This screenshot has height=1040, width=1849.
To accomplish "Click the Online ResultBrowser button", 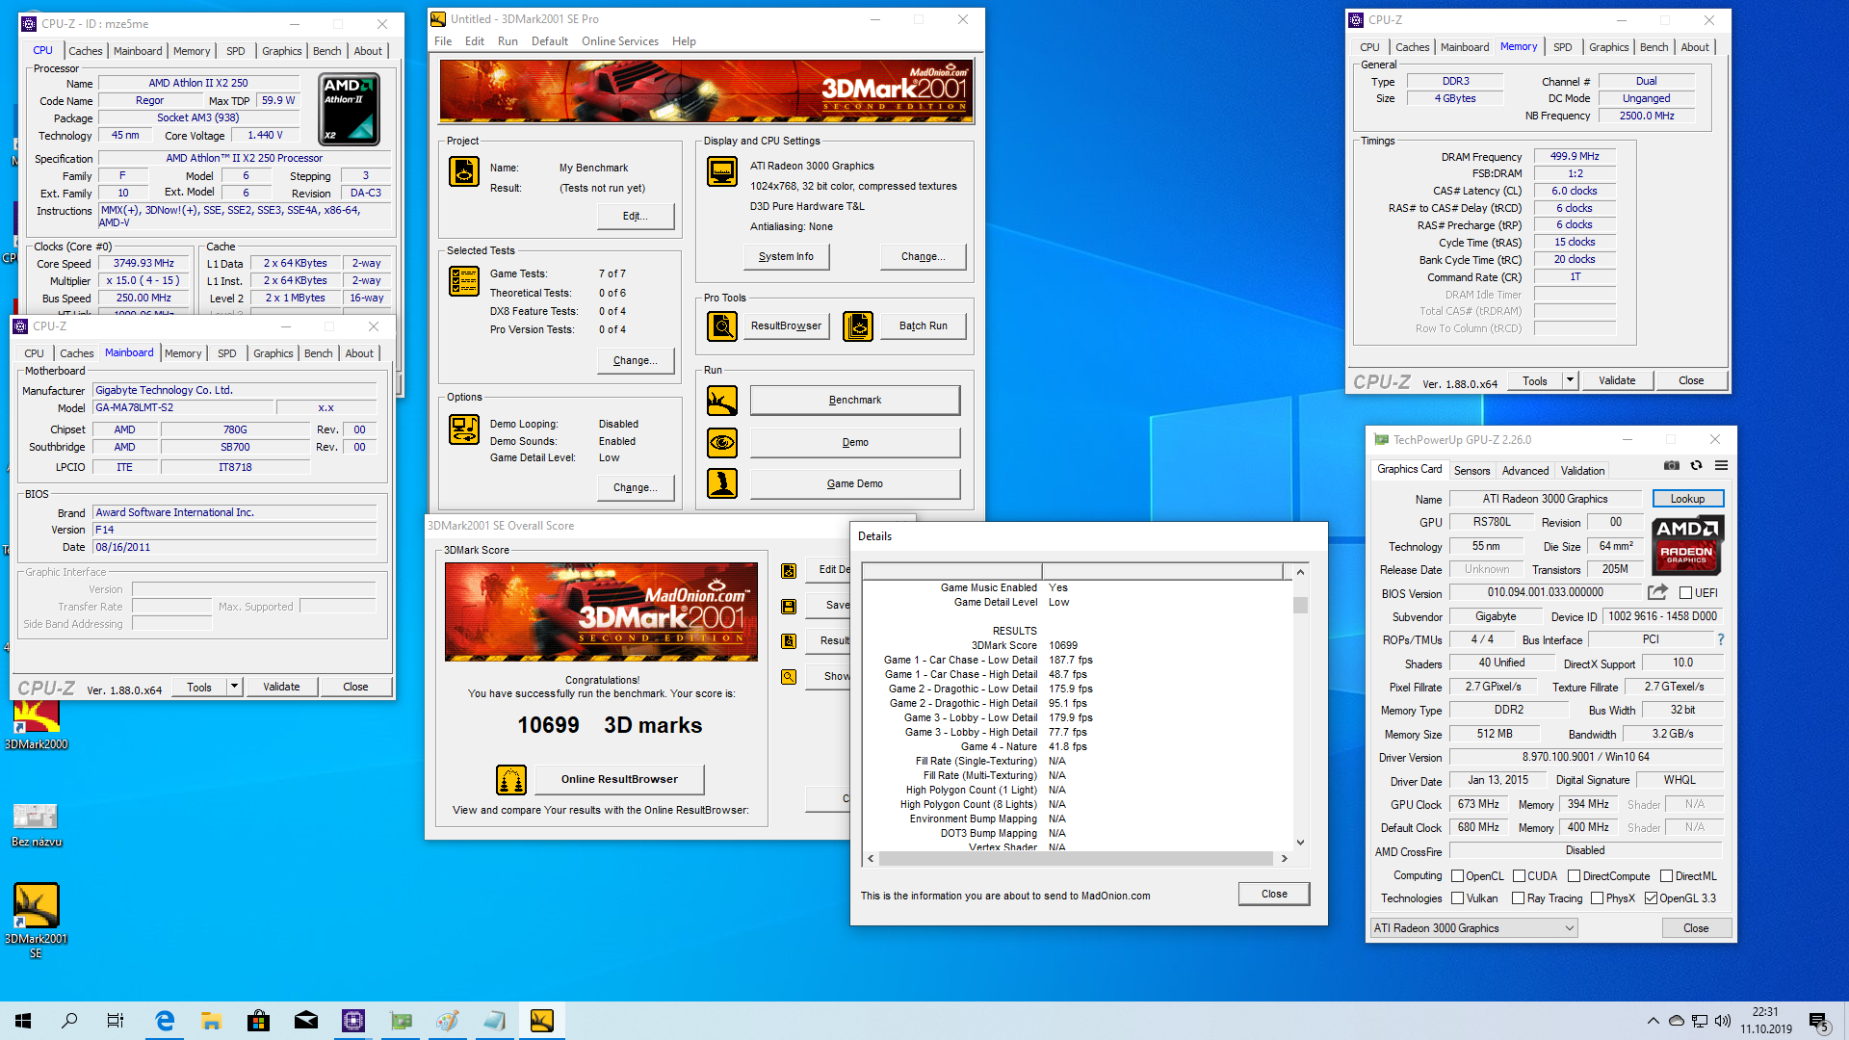I will [619, 780].
